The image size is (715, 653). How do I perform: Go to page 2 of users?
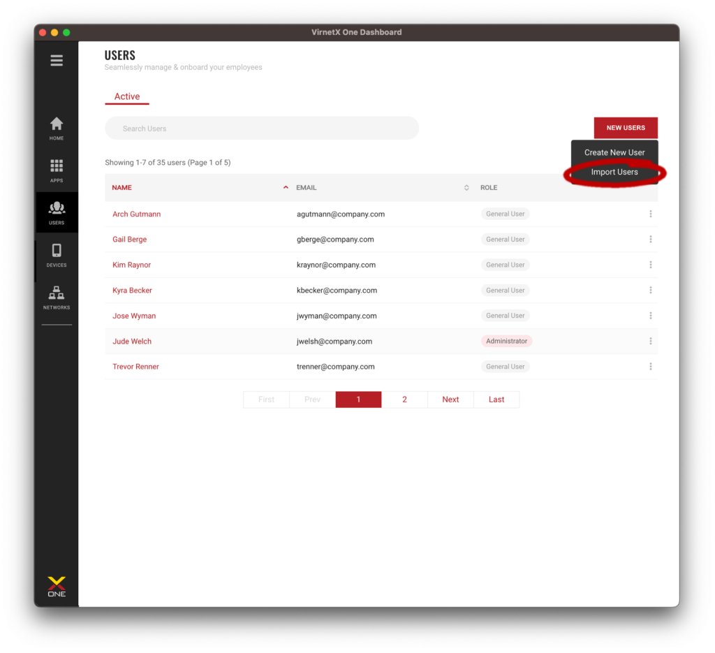click(404, 399)
